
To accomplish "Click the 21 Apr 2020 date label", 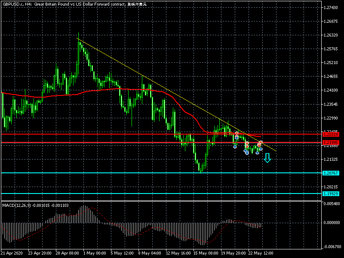I will point(12,253).
